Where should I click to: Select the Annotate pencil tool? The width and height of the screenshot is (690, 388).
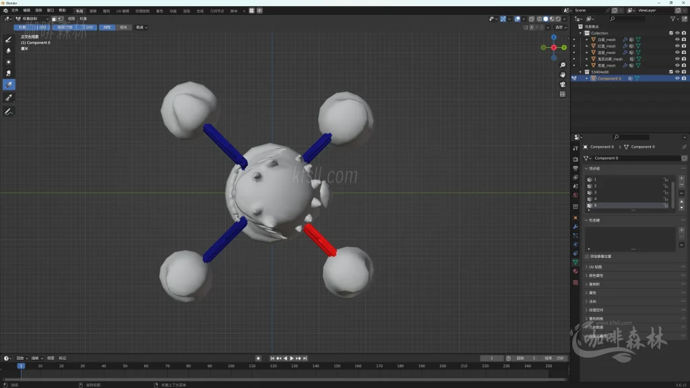click(x=9, y=111)
